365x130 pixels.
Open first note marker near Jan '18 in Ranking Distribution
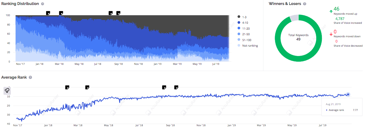tap(48, 13)
